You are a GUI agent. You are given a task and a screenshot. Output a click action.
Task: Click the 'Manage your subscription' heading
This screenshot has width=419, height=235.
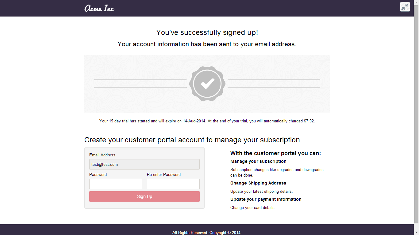[x=258, y=161]
